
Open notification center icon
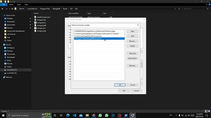pos(207,115)
